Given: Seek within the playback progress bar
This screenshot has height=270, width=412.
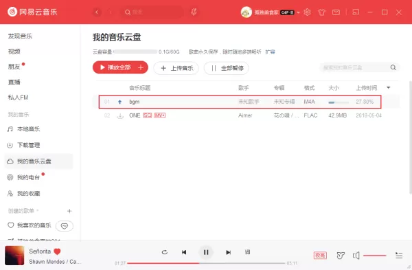Looking at the screenshot, I should (x=206, y=263).
